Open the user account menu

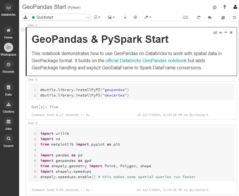tap(235, 7)
